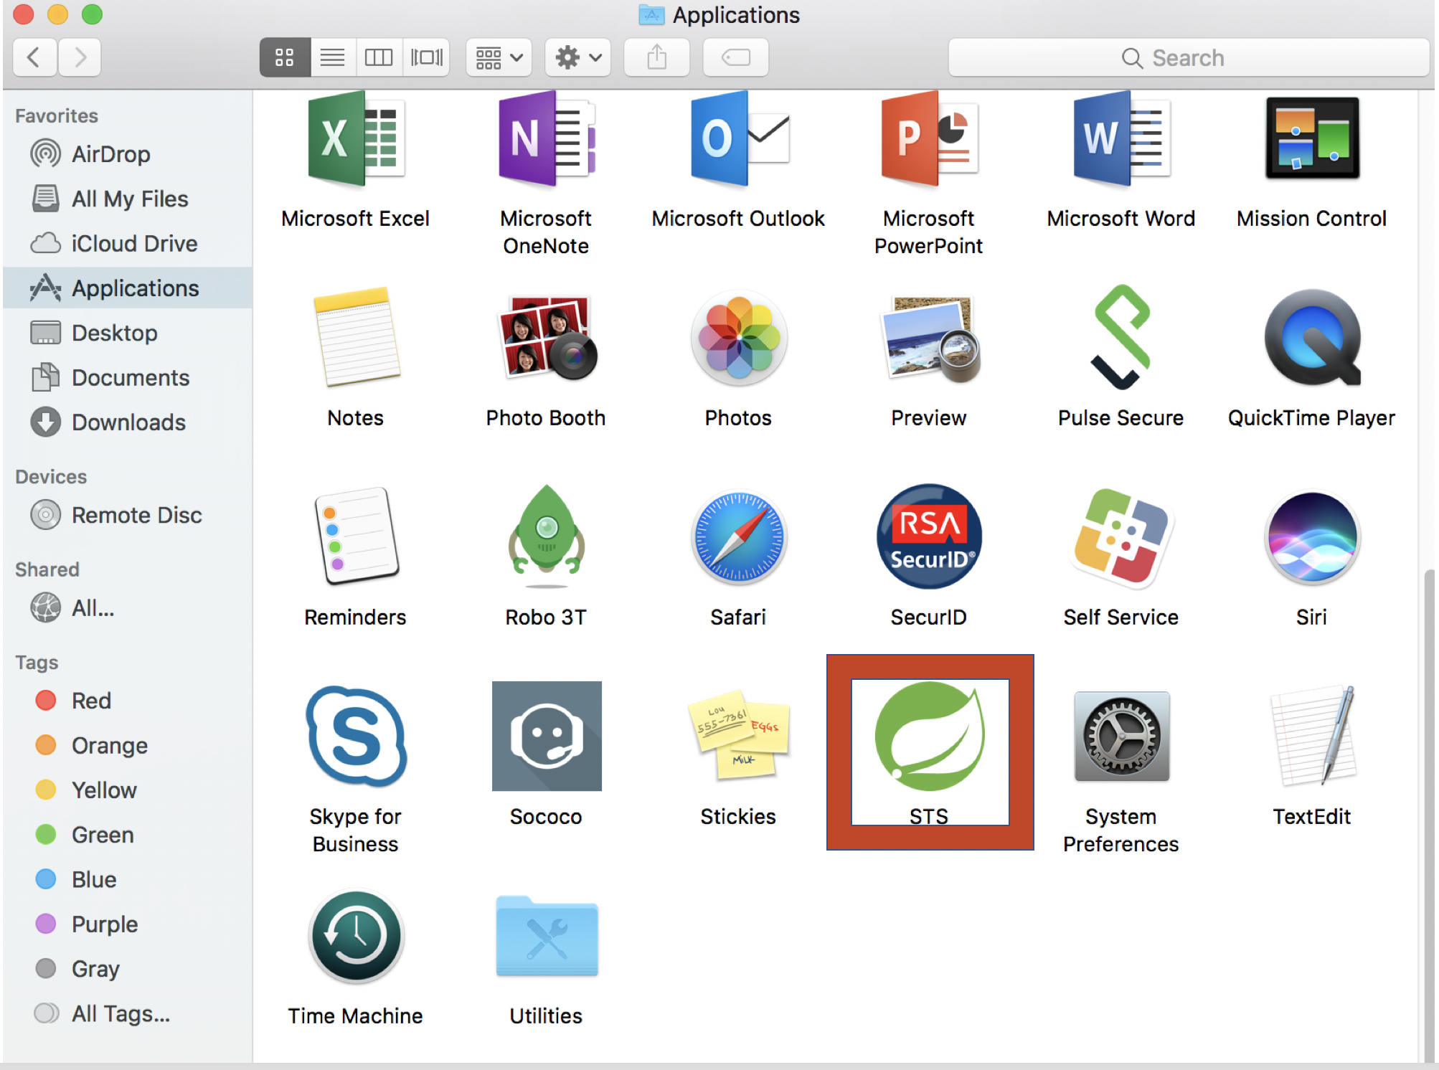
Task: Click the All Tags… link
Action: pos(120,1013)
